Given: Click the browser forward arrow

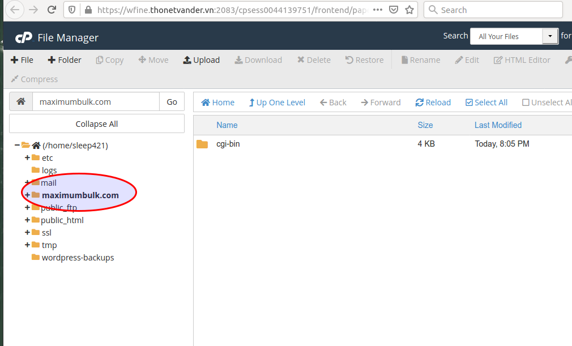Looking at the screenshot, I should (33, 10).
